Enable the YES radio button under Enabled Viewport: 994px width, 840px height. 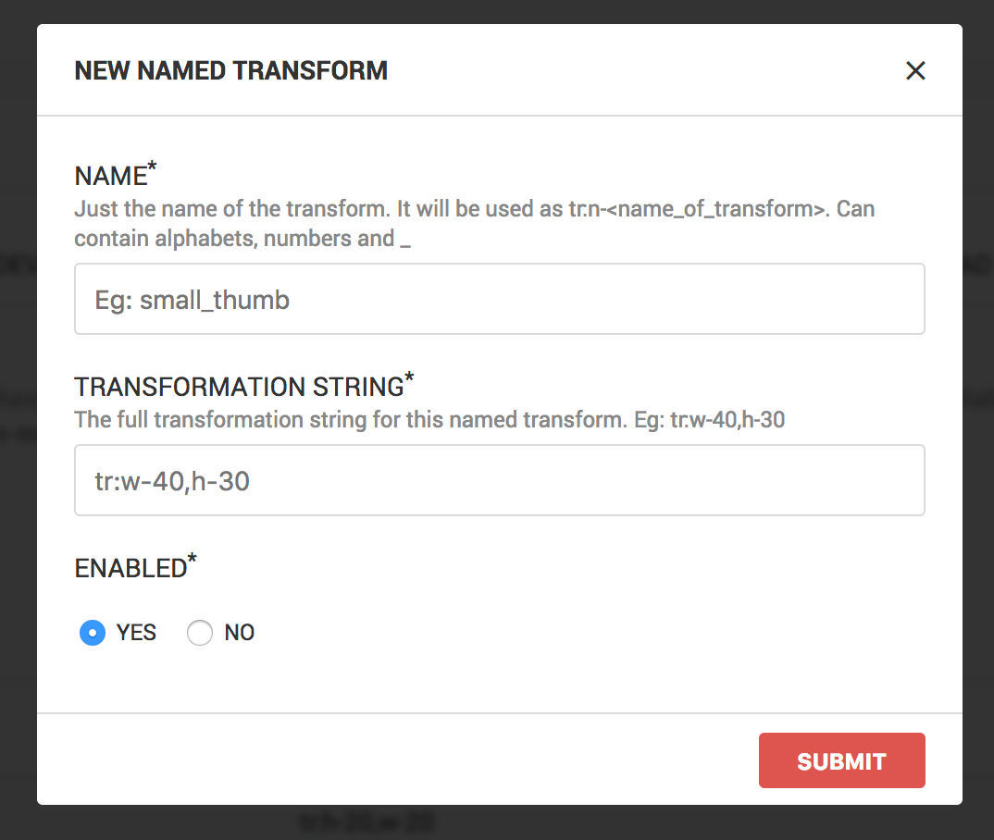(x=92, y=633)
